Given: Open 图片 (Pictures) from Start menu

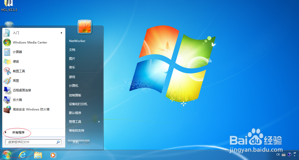Looking at the screenshot, I should point(72,59).
